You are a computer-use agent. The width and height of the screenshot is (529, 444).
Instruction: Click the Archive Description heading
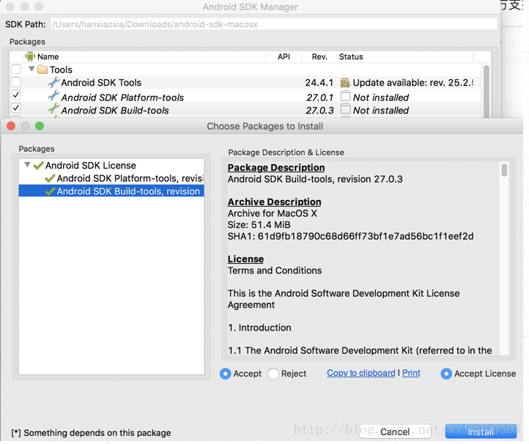[x=274, y=201]
